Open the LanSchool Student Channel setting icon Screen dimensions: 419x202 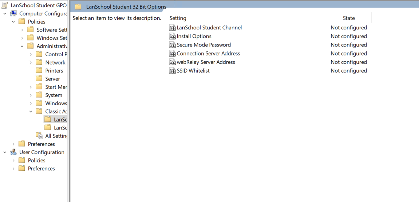[x=172, y=28]
